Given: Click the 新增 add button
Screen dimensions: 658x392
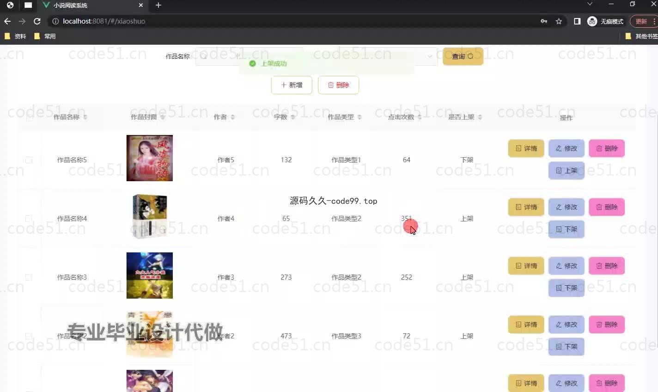Looking at the screenshot, I should [x=292, y=85].
